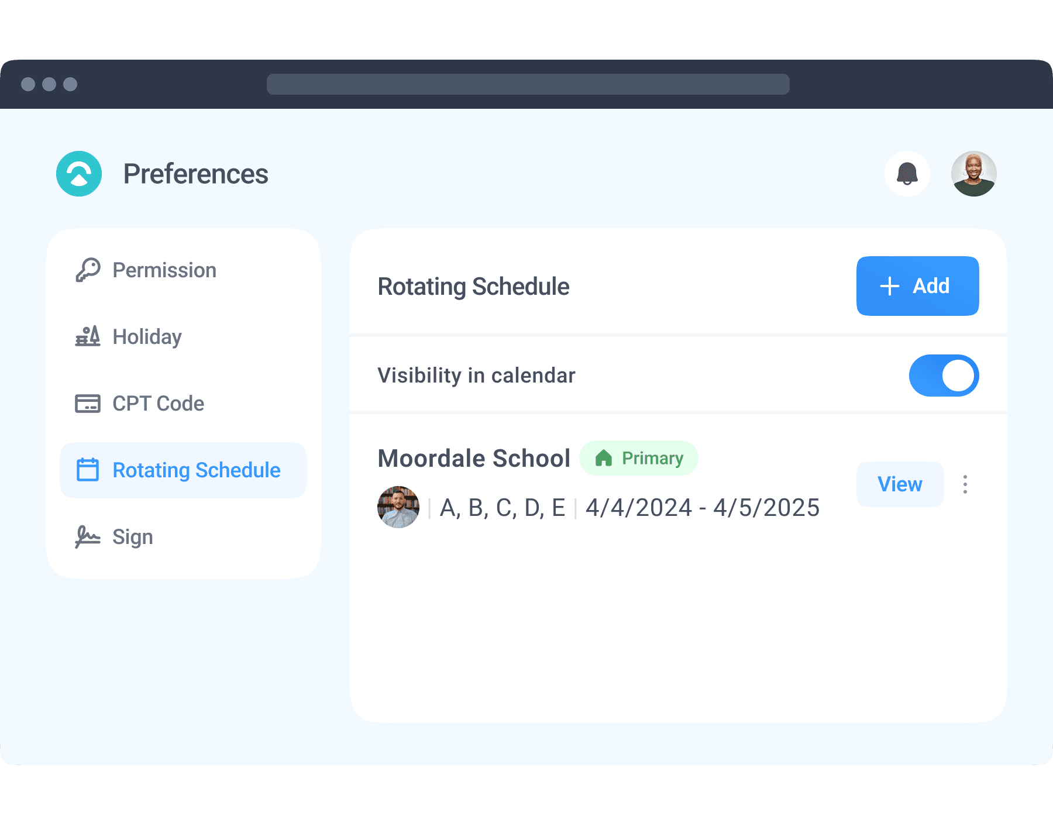Click the teal app logo
The image size is (1053, 823).
point(79,173)
